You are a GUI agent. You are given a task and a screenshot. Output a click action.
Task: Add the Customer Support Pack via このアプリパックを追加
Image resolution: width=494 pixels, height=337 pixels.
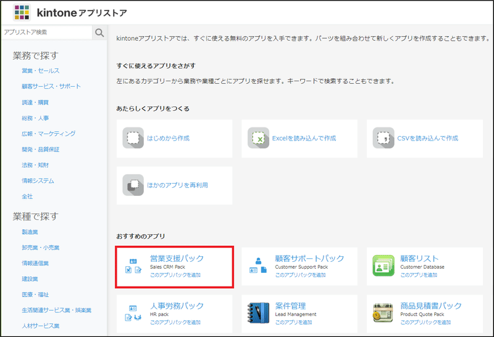[x=300, y=275]
